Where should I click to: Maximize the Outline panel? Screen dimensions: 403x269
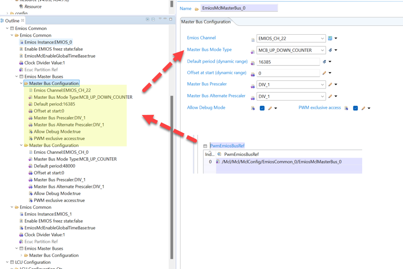(171, 19)
